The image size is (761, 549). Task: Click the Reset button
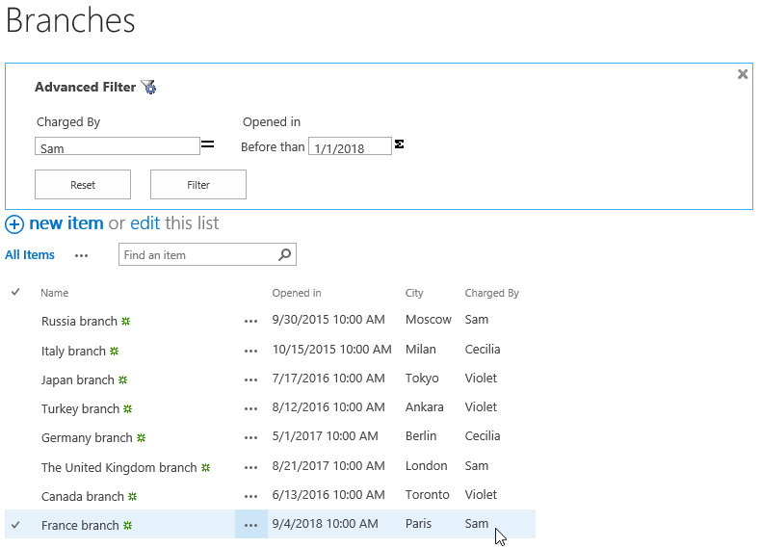pos(83,185)
